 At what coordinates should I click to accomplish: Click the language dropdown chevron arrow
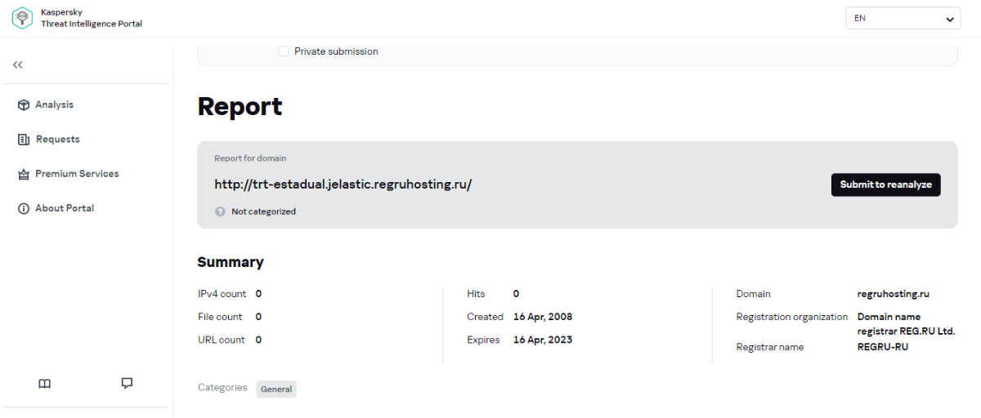(950, 19)
